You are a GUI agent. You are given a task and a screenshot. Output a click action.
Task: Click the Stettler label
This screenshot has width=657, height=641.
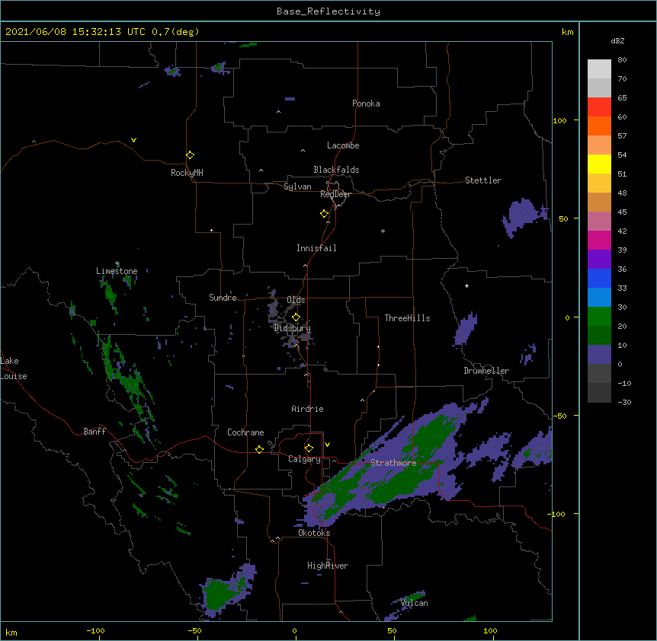(483, 180)
